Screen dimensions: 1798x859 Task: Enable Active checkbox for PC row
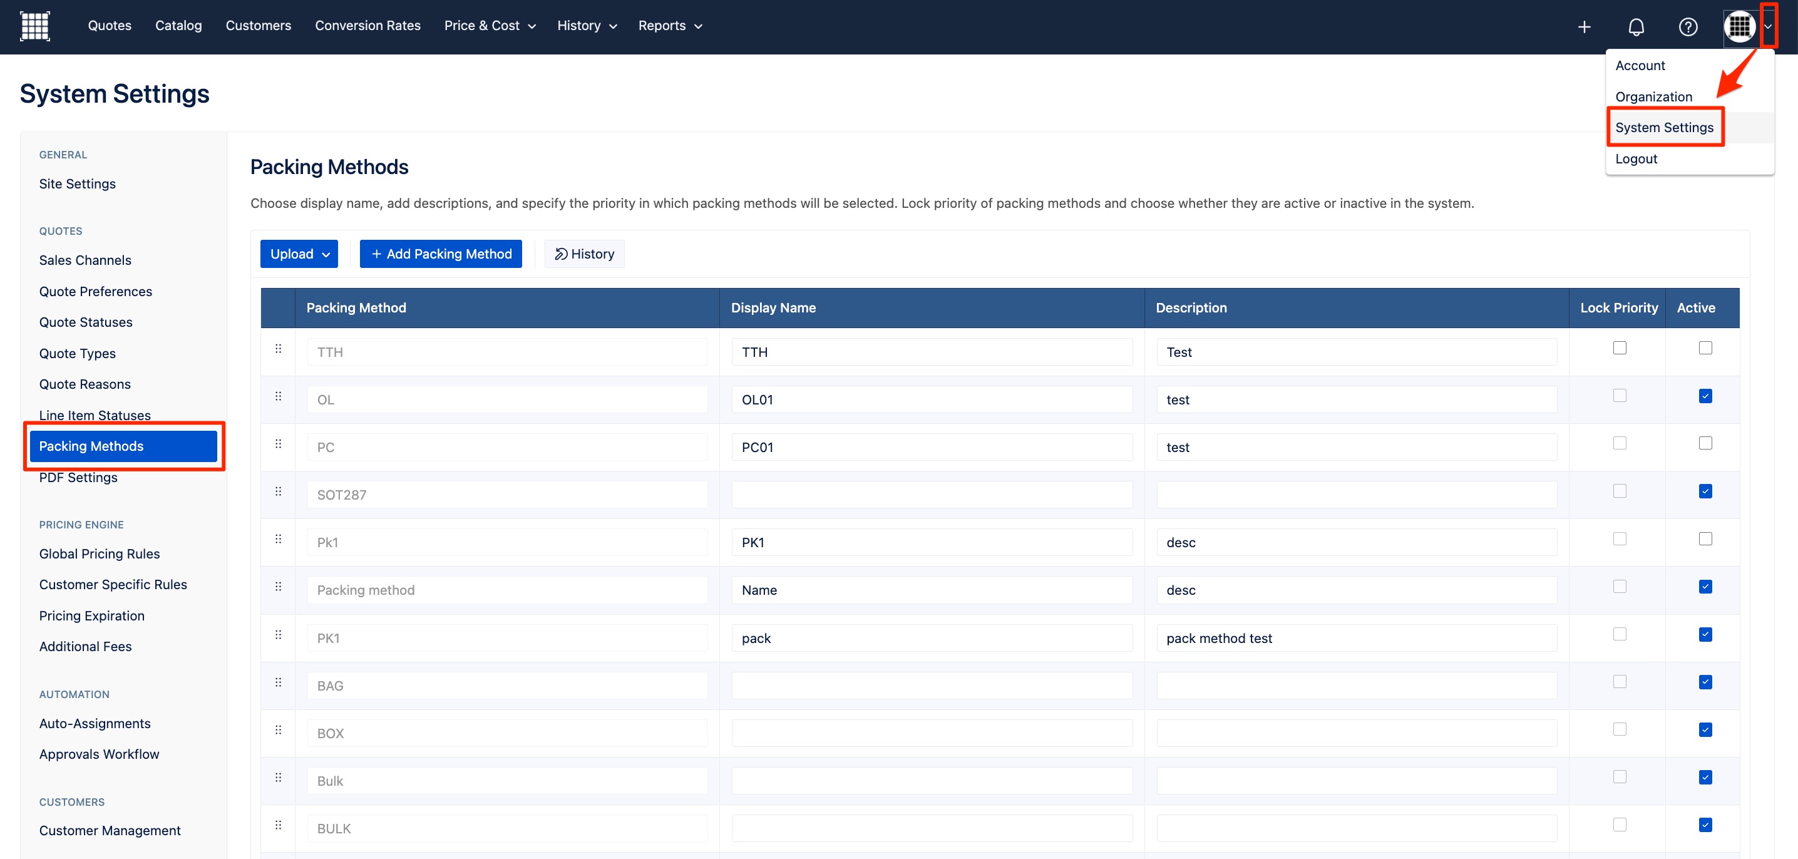1705,443
